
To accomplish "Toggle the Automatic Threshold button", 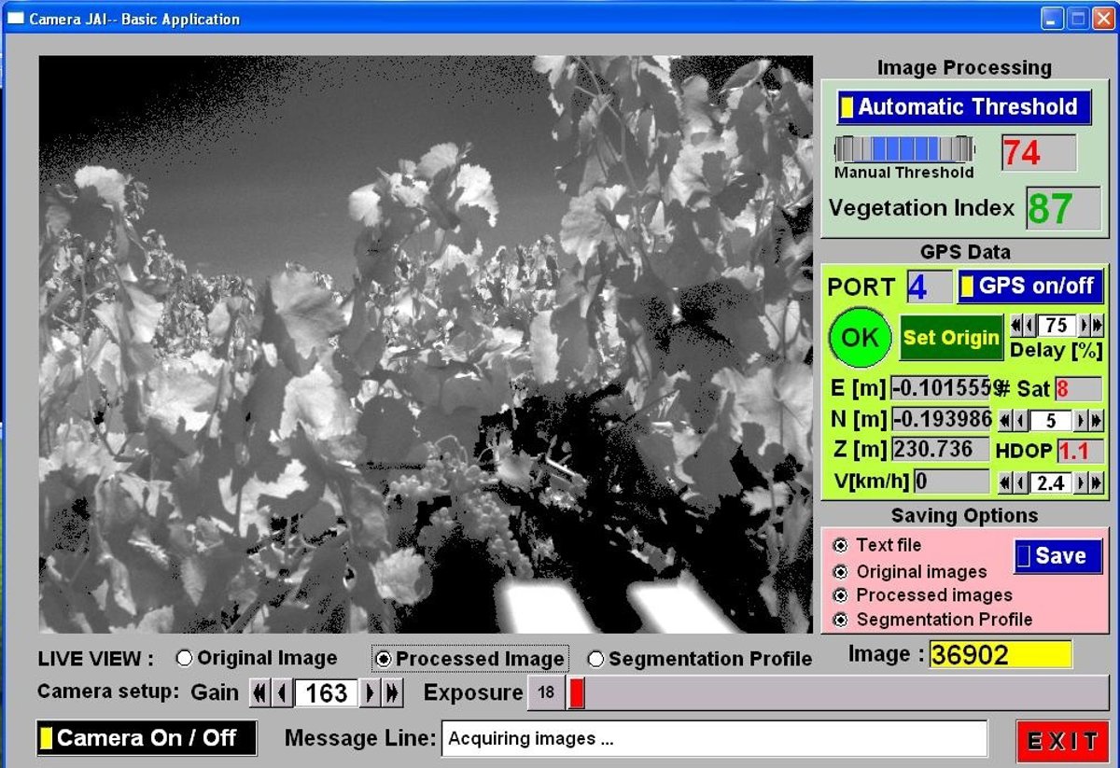I will 964,107.
